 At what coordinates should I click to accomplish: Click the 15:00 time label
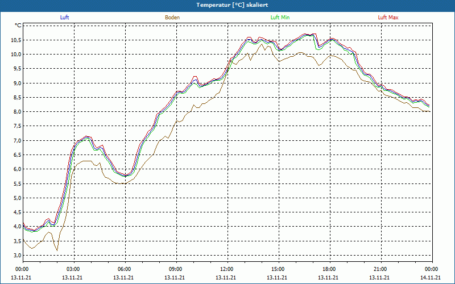279,269
